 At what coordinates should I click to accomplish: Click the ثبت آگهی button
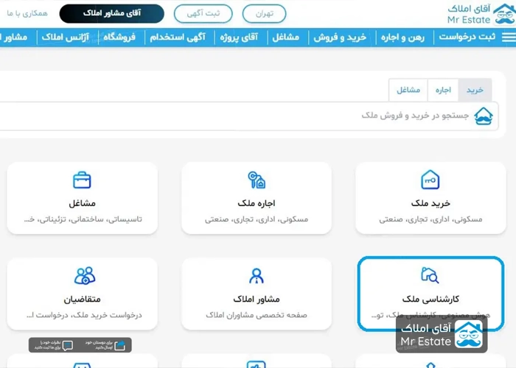tap(203, 14)
